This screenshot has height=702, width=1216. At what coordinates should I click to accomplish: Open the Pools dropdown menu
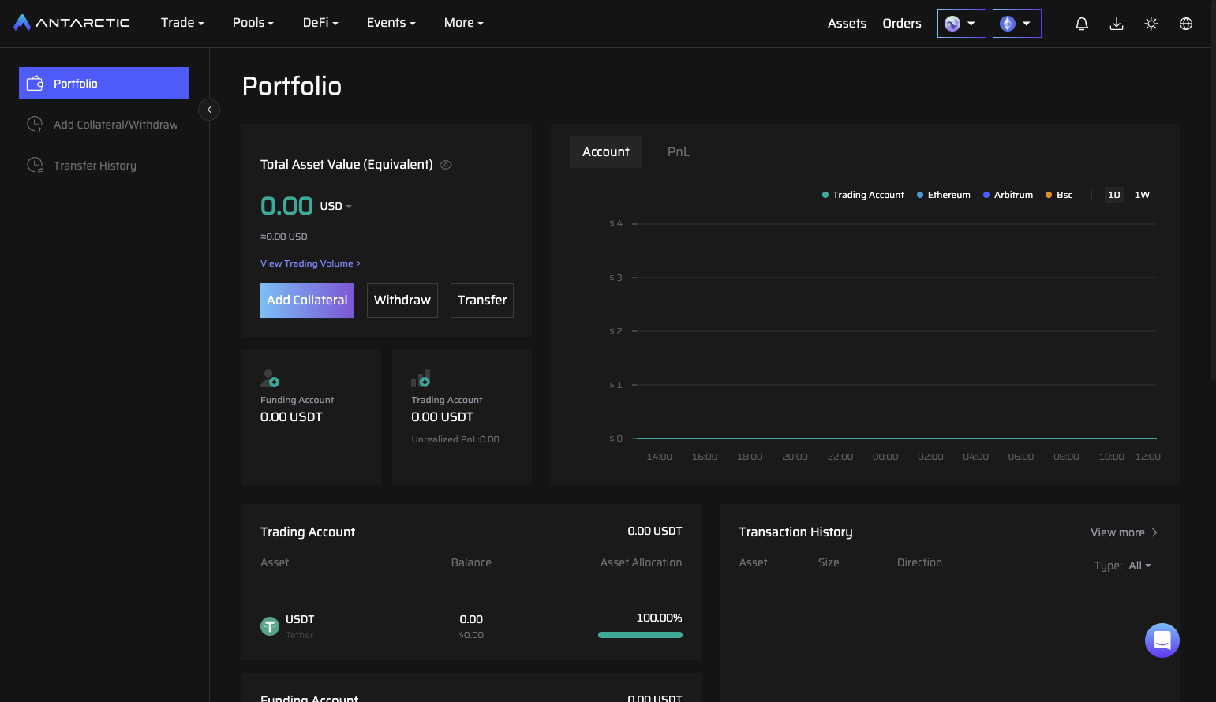pyautogui.click(x=253, y=23)
